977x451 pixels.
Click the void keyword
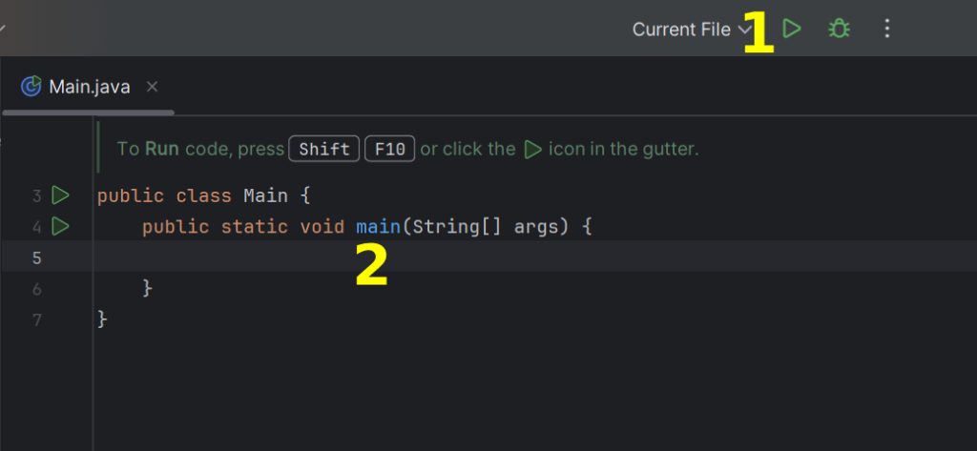click(x=322, y=227)
